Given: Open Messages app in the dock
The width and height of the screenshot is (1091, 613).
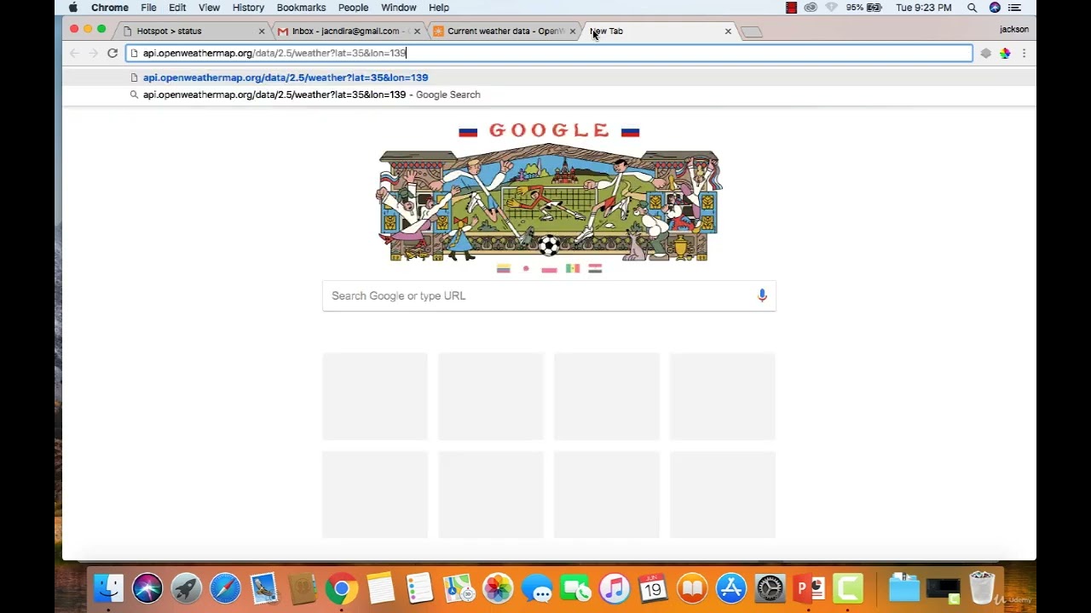Looking at the screenshot, I should [x=537, y=588].
